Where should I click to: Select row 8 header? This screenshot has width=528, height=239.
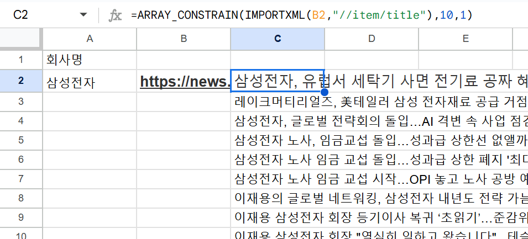[21, 198]
